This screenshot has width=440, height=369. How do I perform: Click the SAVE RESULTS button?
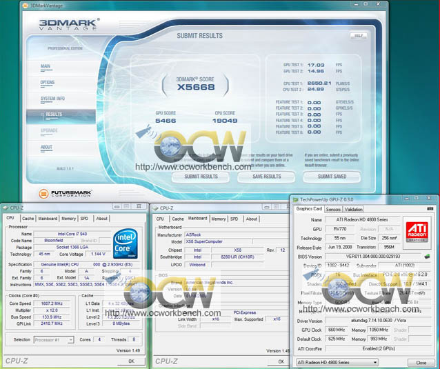tap(267, 177)
